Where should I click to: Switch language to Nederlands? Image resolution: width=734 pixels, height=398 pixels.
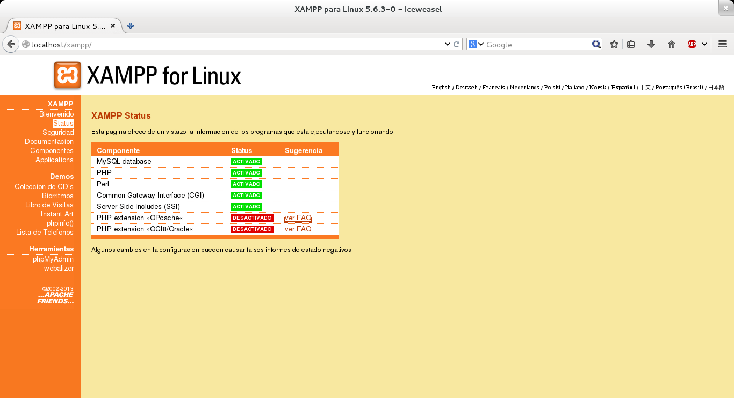tap(524, 87)
